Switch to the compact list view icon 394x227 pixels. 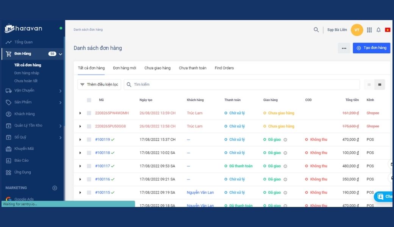tap(369, 84)
